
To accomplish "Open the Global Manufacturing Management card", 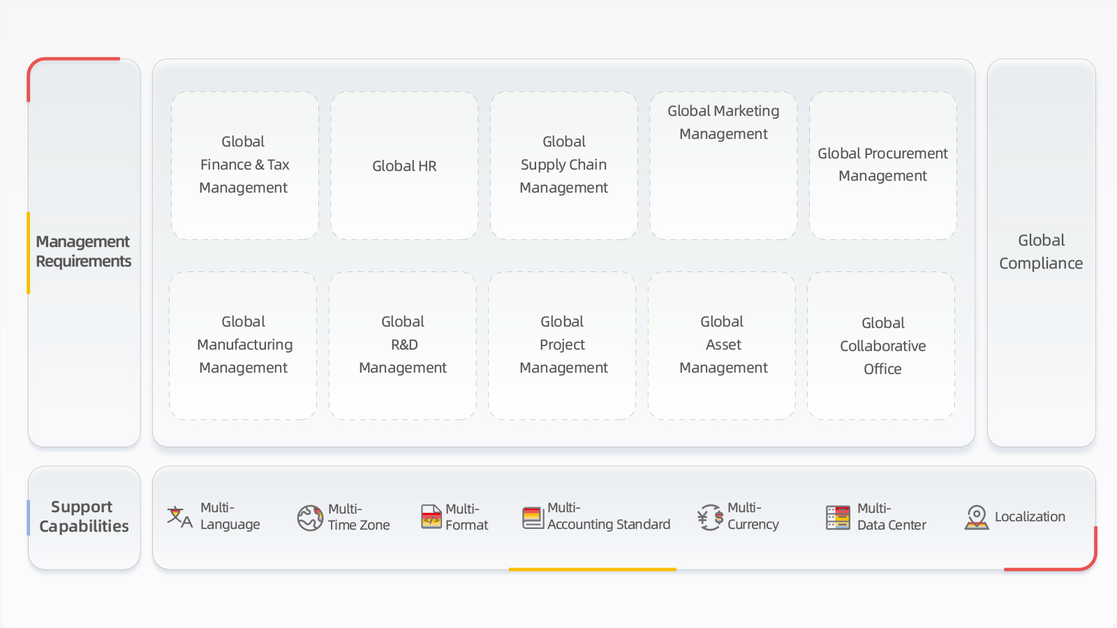I will click(243, 345).
